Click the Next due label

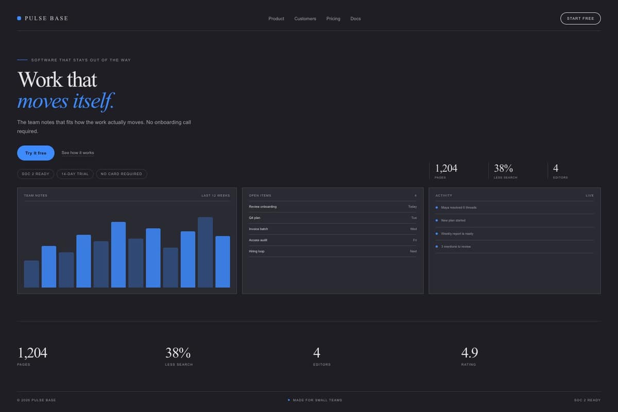(414, 251)
